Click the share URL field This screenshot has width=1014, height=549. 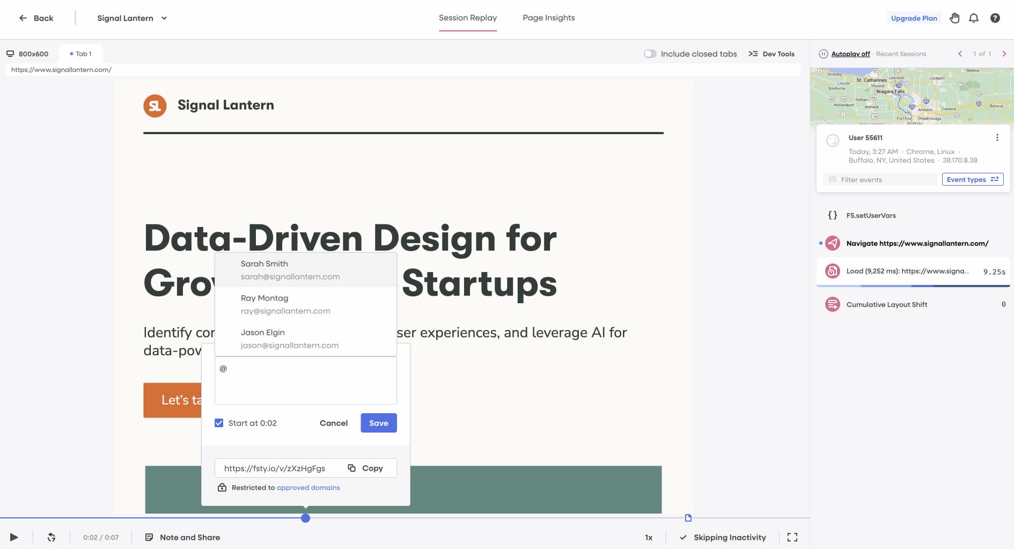pyautogui.click(x=275, y=468)
